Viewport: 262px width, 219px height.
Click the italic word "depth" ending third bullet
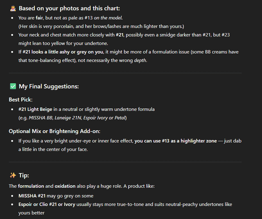(140, 61)
